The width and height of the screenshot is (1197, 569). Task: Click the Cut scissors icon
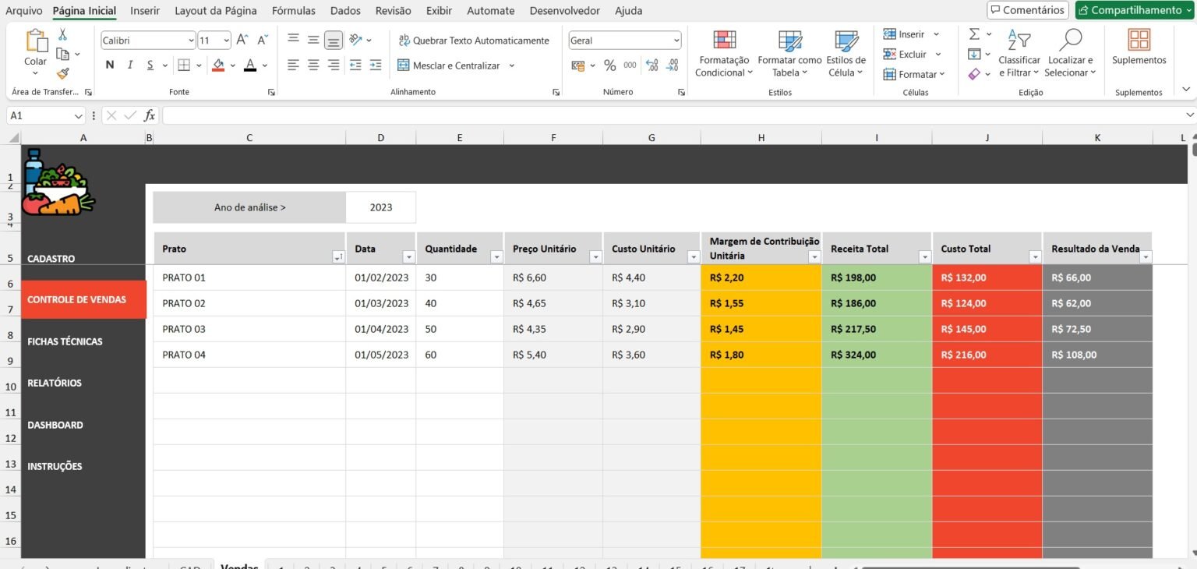coord(63,34)
